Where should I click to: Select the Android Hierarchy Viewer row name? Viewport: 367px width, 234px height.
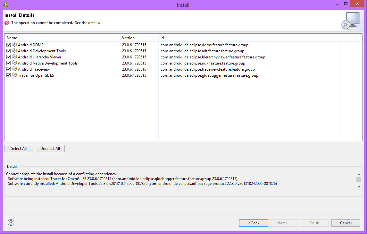pos(39,57)
